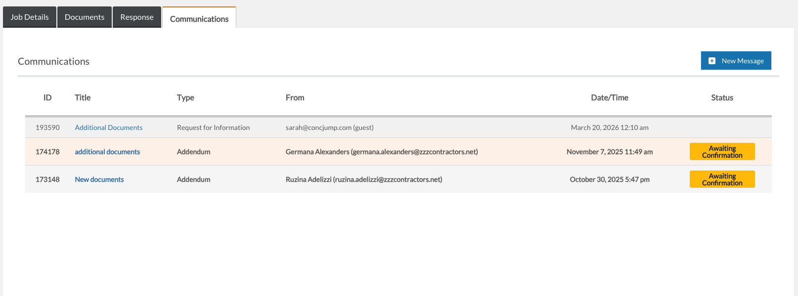Select the row with ID 193590
This screenshot has width=798, height=296.
pos(47,127)
